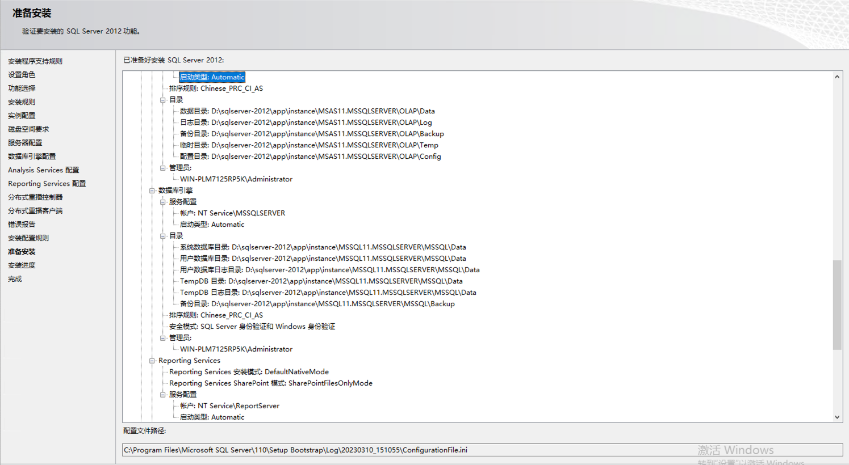Select 安装进度 step in sidebar
The height and width of the screenshot is (465, 849).
22,265
